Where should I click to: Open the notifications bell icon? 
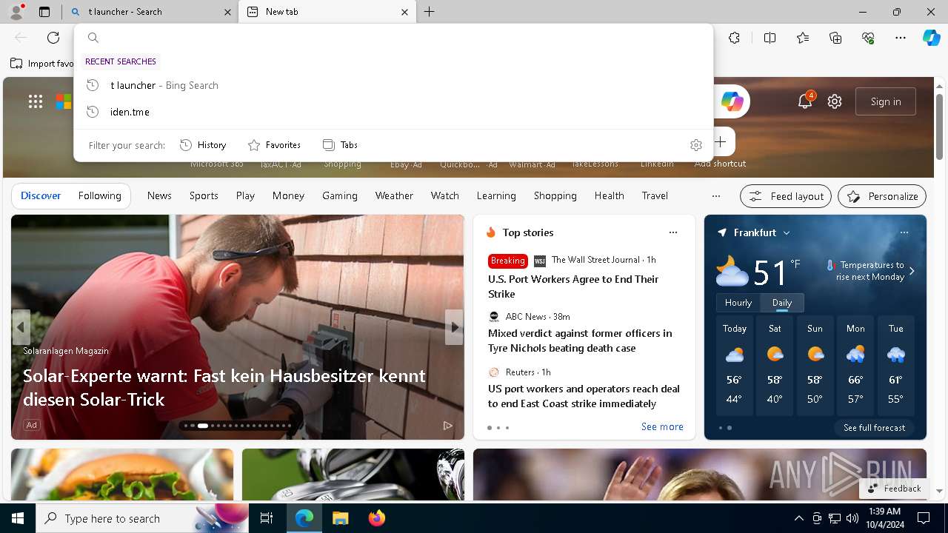(x=805, y=101)
